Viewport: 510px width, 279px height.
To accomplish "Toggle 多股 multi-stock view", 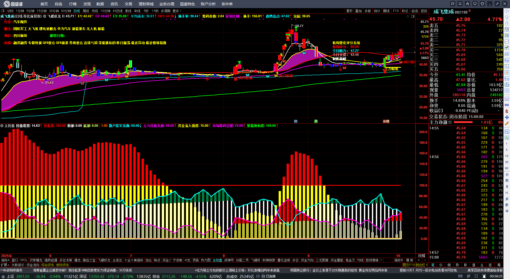I will point(368,11).
